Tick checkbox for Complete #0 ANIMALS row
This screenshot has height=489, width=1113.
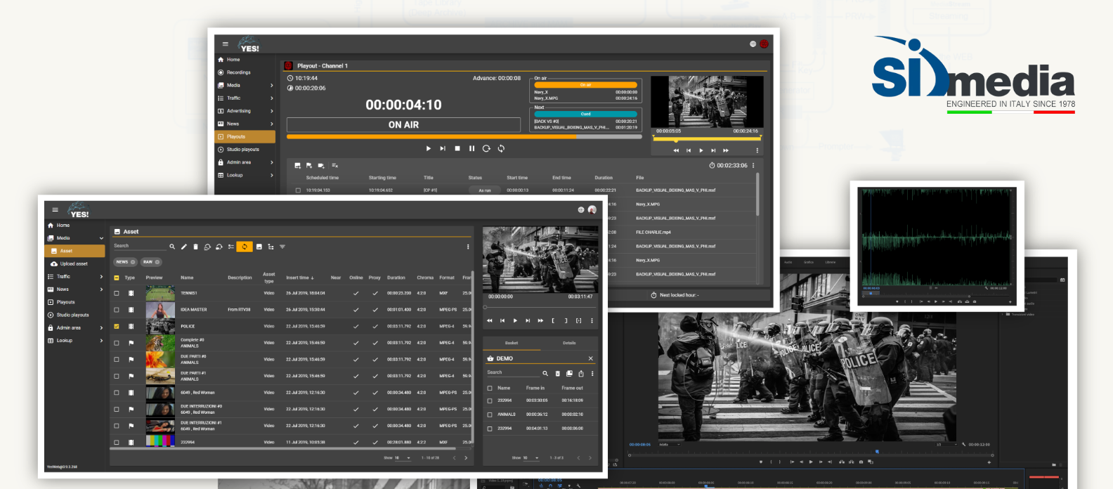[x=117, y=343]
